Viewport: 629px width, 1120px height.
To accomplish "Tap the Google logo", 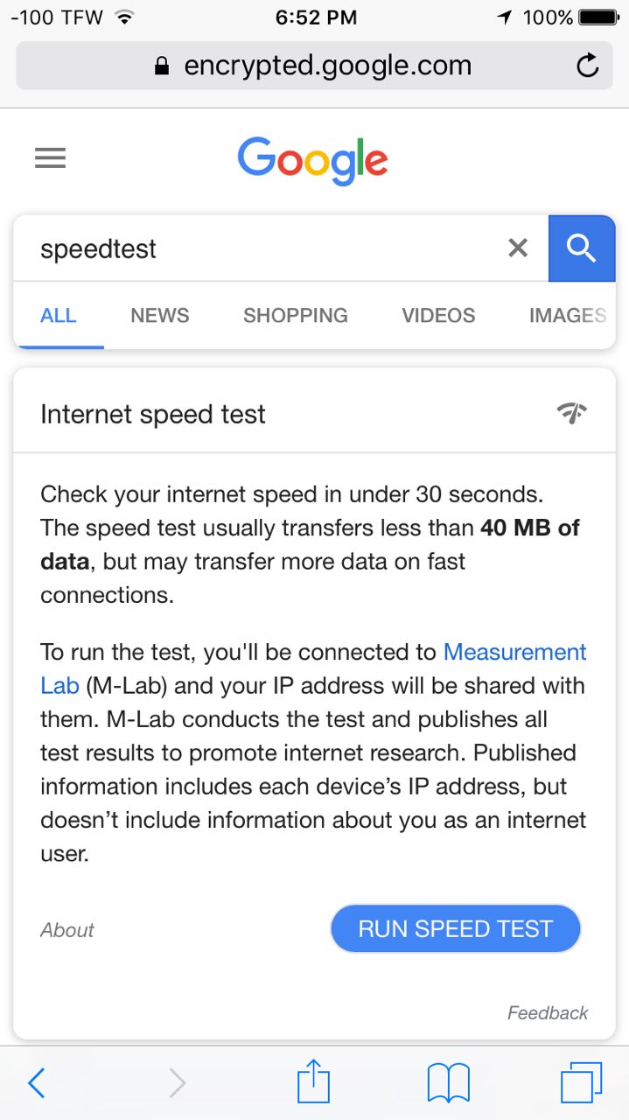I will [x=312, y=160].
